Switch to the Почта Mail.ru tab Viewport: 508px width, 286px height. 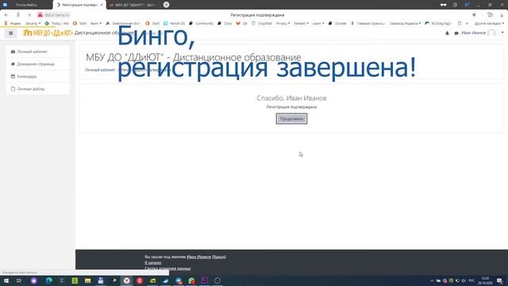tap(26, 5)
